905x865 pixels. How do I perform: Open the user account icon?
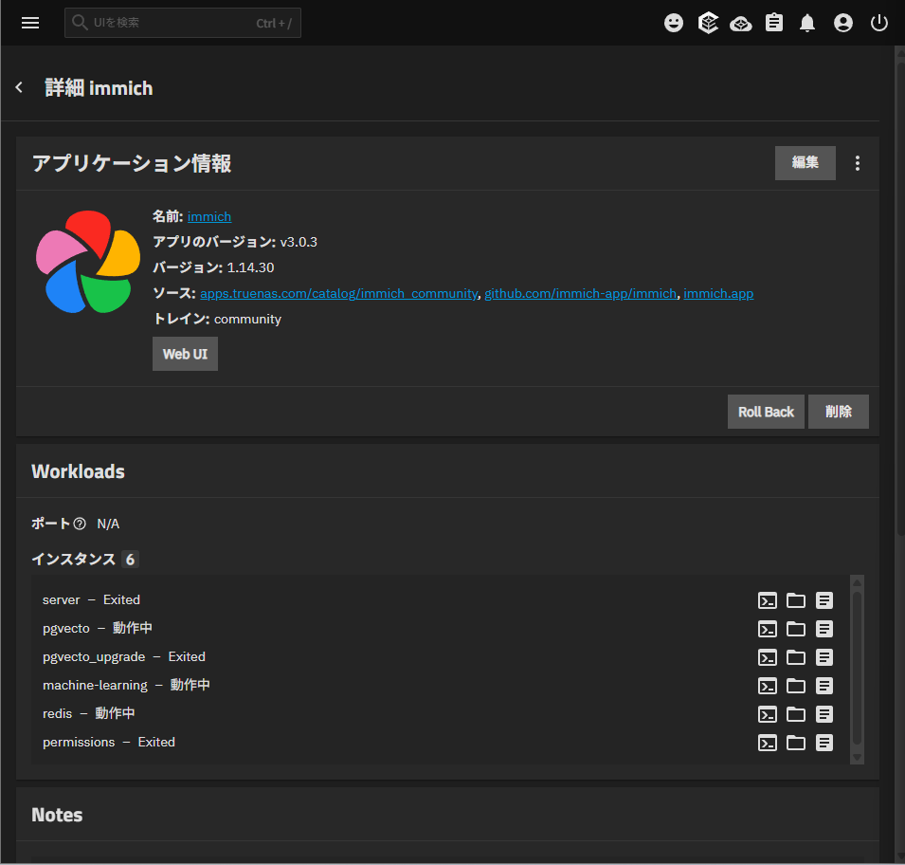pos(843,23)
